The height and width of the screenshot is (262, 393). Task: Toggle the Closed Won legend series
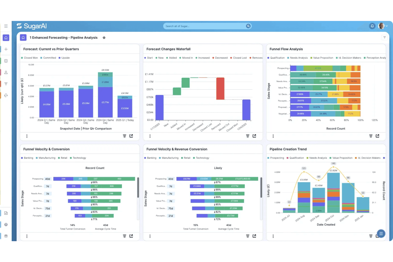point(29,58)
